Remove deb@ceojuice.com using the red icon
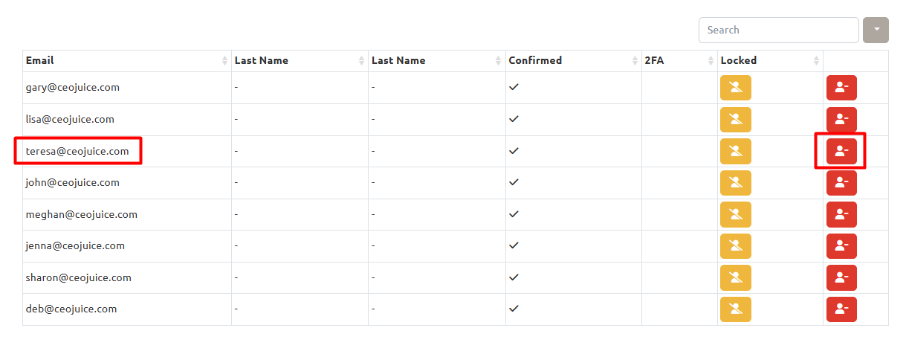Screen dimensions: 906x357 coord(841,309)
